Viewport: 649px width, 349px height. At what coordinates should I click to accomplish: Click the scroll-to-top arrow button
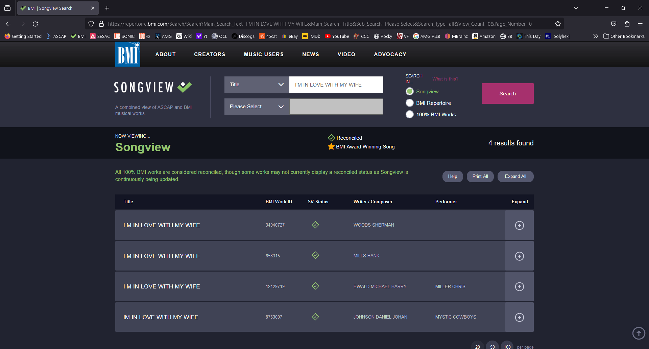coord(639,333)
